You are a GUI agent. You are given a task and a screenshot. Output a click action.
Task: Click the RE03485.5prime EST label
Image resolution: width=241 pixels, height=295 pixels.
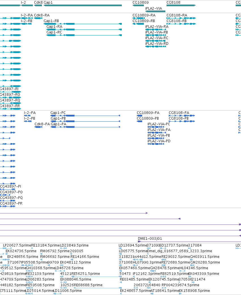(x=134, y=279)
